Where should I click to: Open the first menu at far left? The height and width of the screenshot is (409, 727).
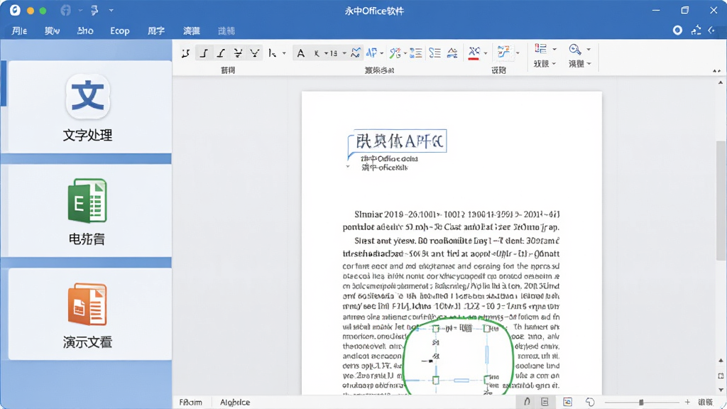(19, 31)
